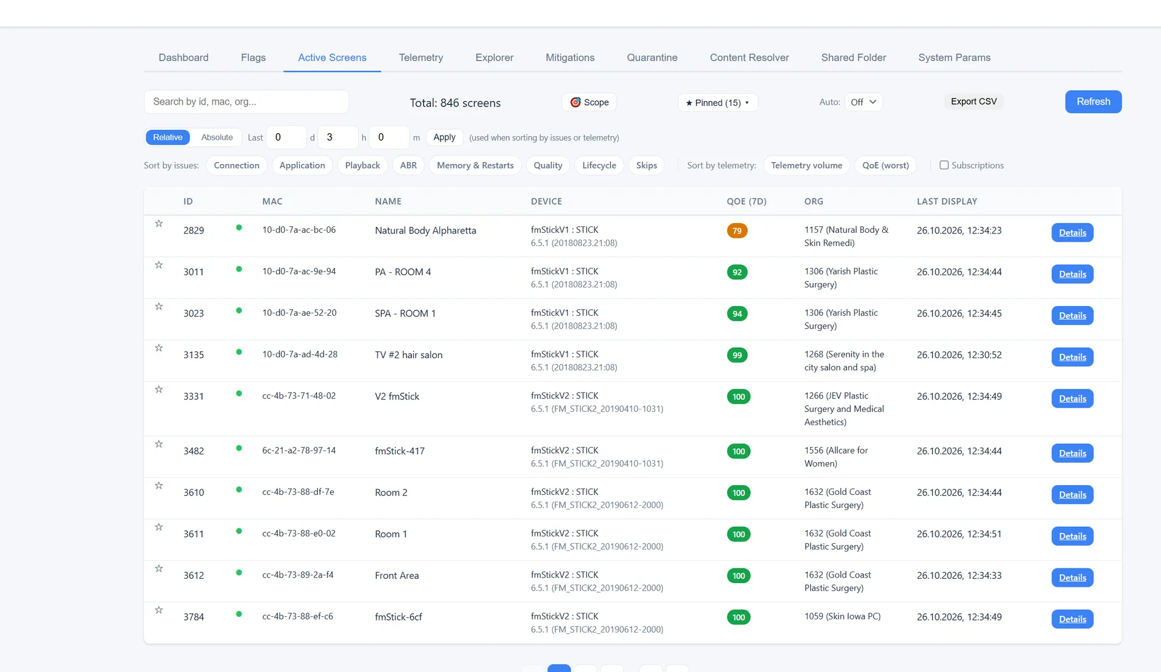This screenshot has width=1161, height=672.
Task: Switch time mode to Absolute
Action: [x=217, y=137]
